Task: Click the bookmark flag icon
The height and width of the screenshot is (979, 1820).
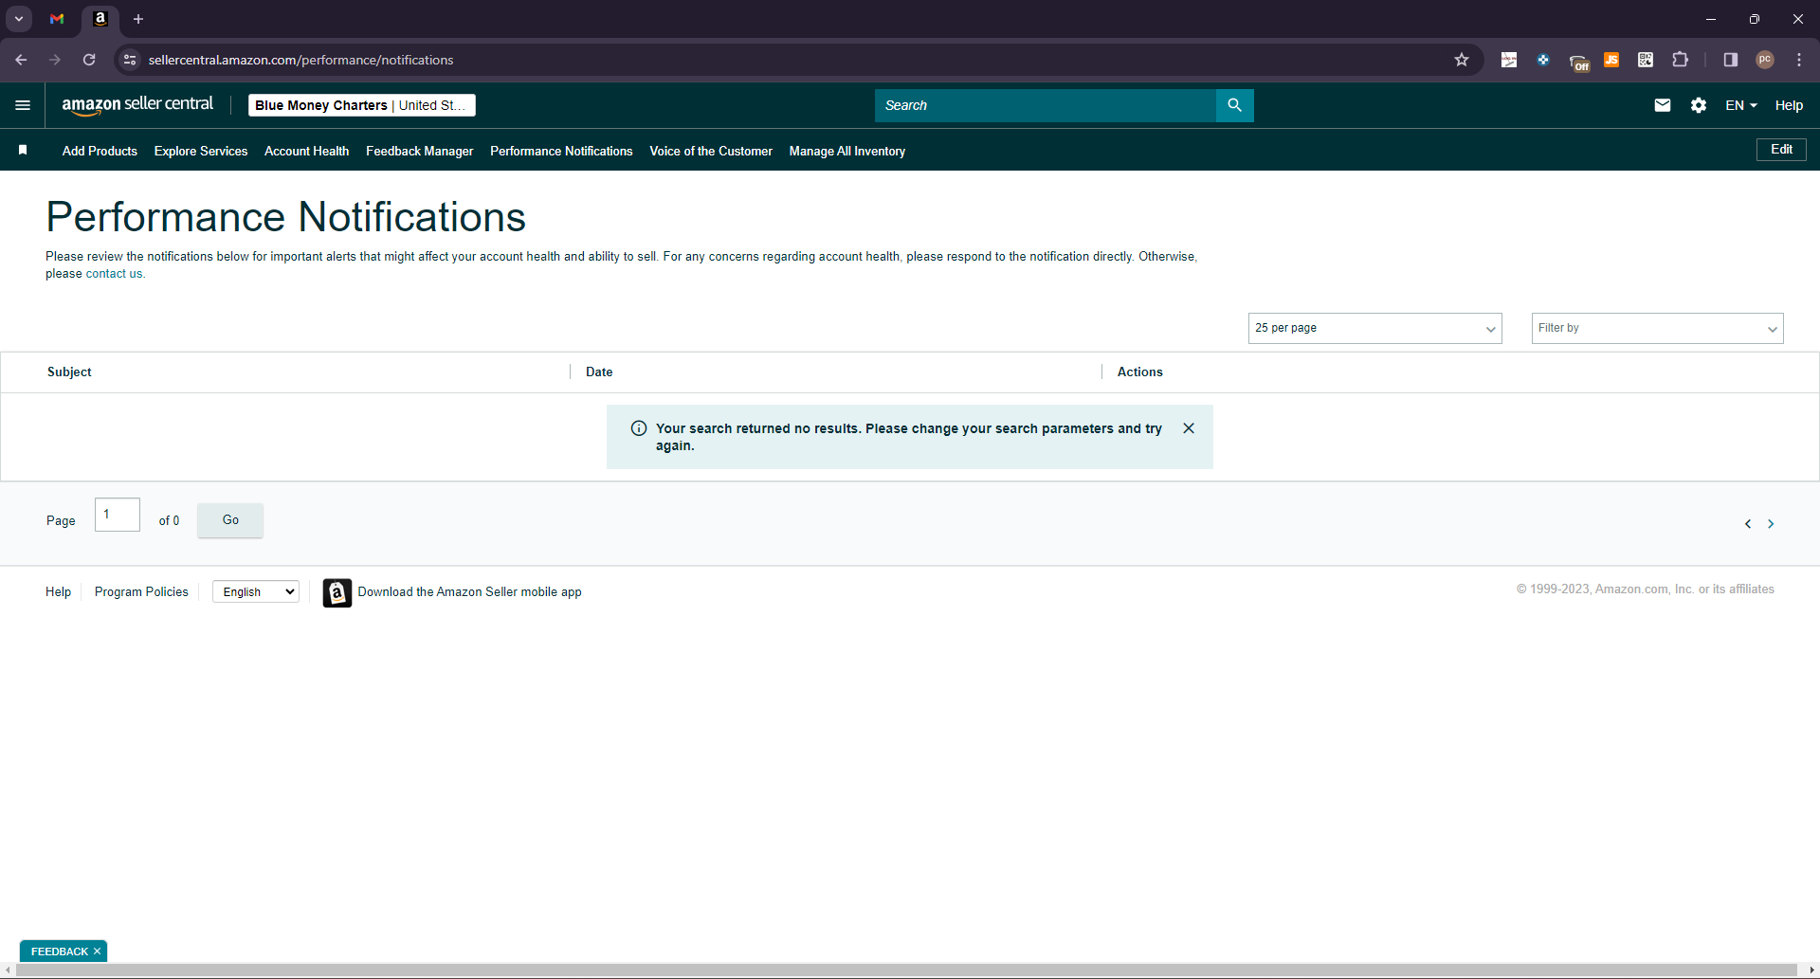Action: [x=23, y=150]
